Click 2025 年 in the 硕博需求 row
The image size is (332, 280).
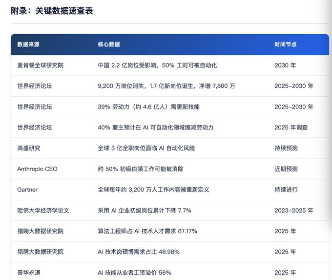pos(285,252)
